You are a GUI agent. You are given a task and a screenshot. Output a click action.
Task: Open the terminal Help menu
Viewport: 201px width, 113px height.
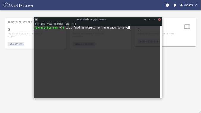[x=74, y=24]
